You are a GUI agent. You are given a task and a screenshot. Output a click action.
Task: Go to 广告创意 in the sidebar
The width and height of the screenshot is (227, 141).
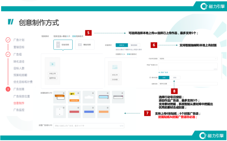pyautogui.click(x=19, y=89)
